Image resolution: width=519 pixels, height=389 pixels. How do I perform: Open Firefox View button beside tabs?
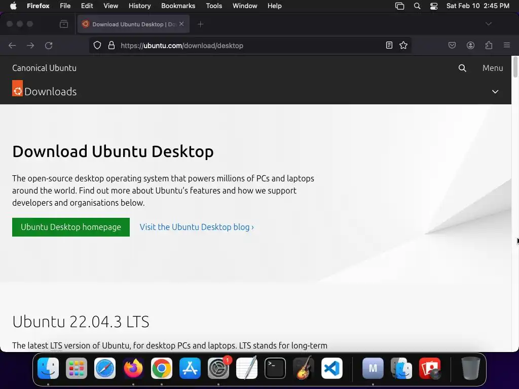(x=64, y=24)
